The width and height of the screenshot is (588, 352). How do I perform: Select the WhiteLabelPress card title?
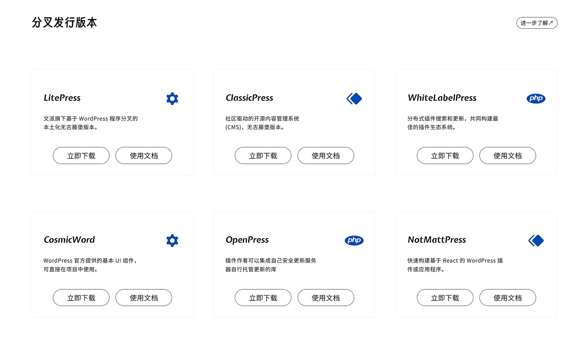(x=442, y=98)
